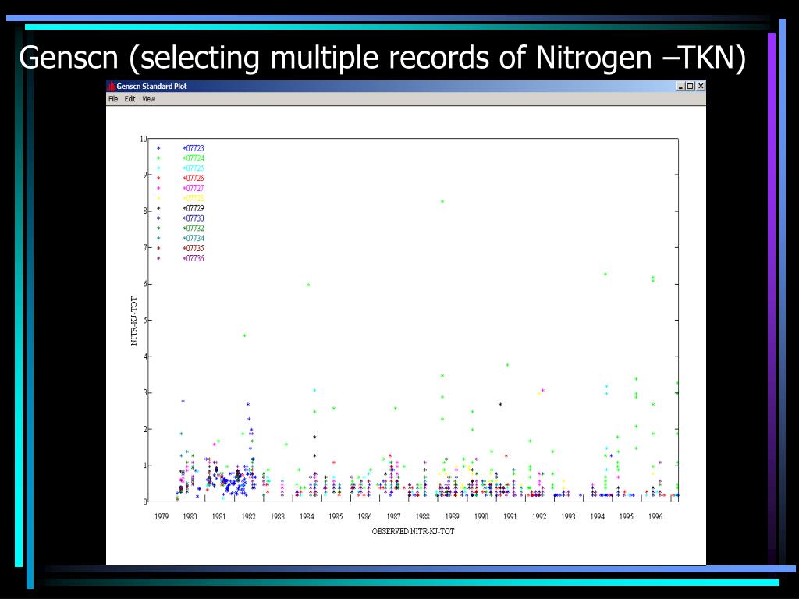Click the Genscn Standard Plot app icon
This screenshot has height=599, width=799.
tap(111, 86)
